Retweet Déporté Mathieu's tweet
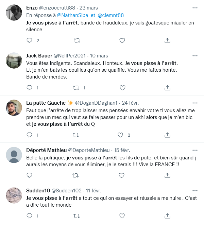This screenshot has height=225, width=204. [x=77, y=175]
